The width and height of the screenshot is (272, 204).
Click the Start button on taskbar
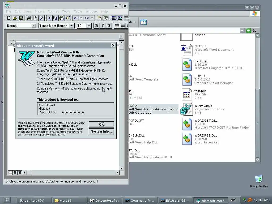click(x=7, y=200)
